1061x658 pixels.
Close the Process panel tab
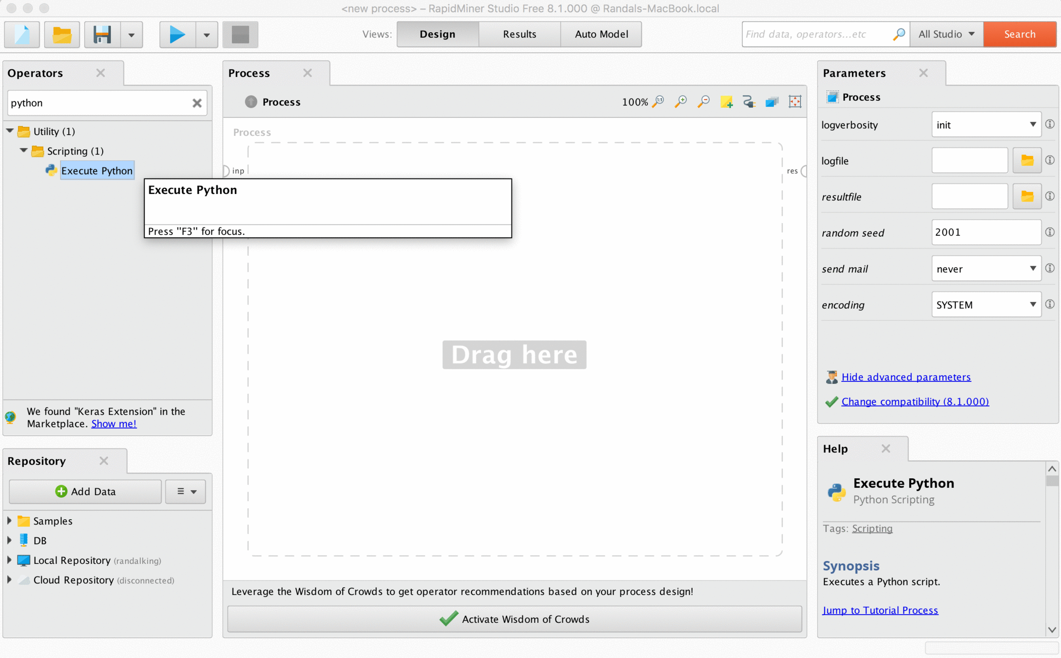click(308, 73)
